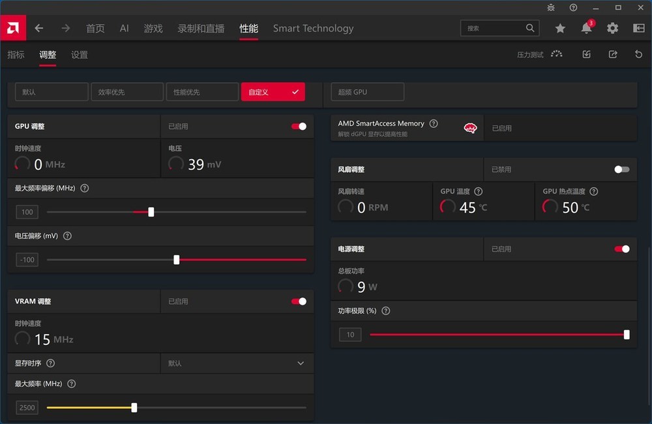652x424 pixels.
Task: Show help for AMD SmartAccess Memory
Action: [x=434, y=123]
